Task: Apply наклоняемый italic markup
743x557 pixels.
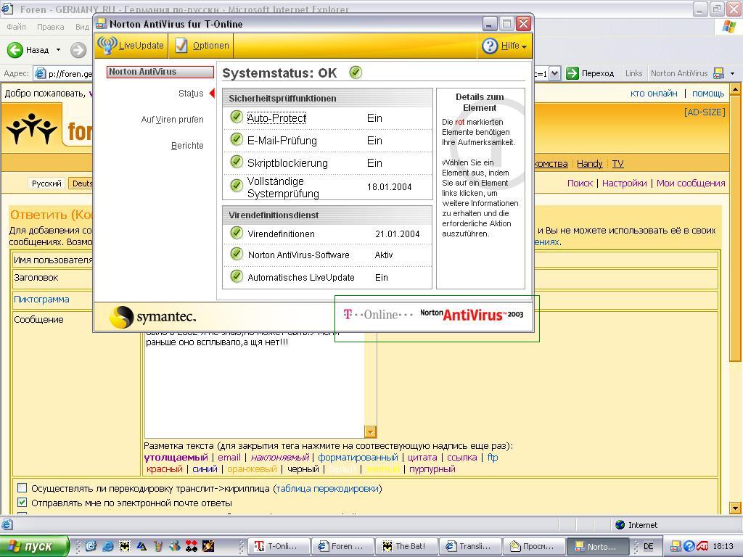Action: click(279, 458)
